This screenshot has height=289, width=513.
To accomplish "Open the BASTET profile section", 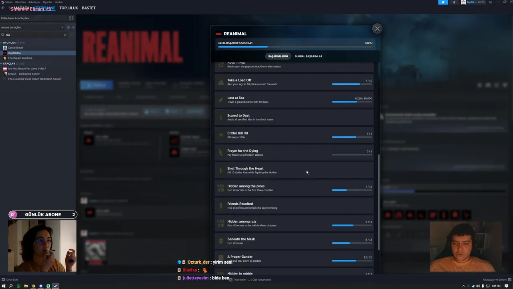I will pyautogui.click(x=89, y=8).
